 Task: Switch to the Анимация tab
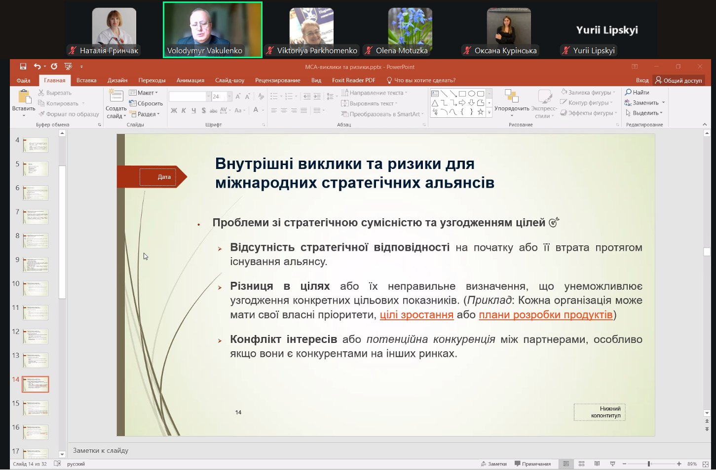tap(190, 80)
